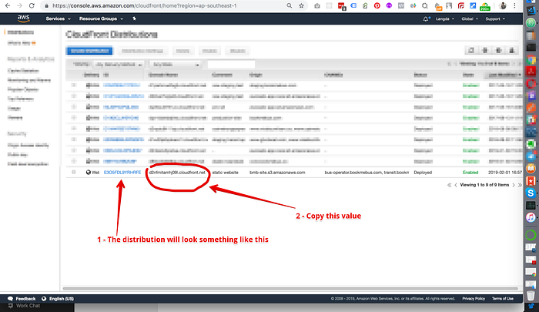Jump to first page of distributions
The image size is (539, 312).
[449, 185]
